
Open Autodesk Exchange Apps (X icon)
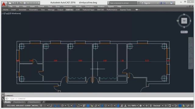pos(161,3)
